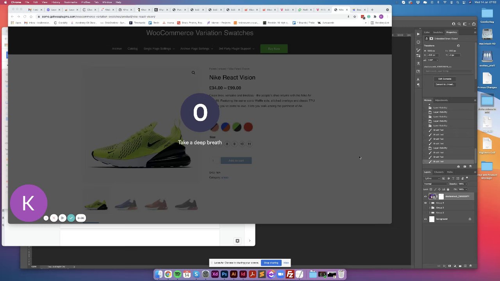
Task: Click reset transform icon in Properties panel
Action: [x=458, y=46]
